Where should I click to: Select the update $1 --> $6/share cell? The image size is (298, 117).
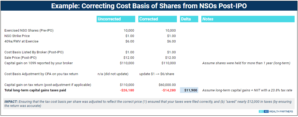point(157,74)
